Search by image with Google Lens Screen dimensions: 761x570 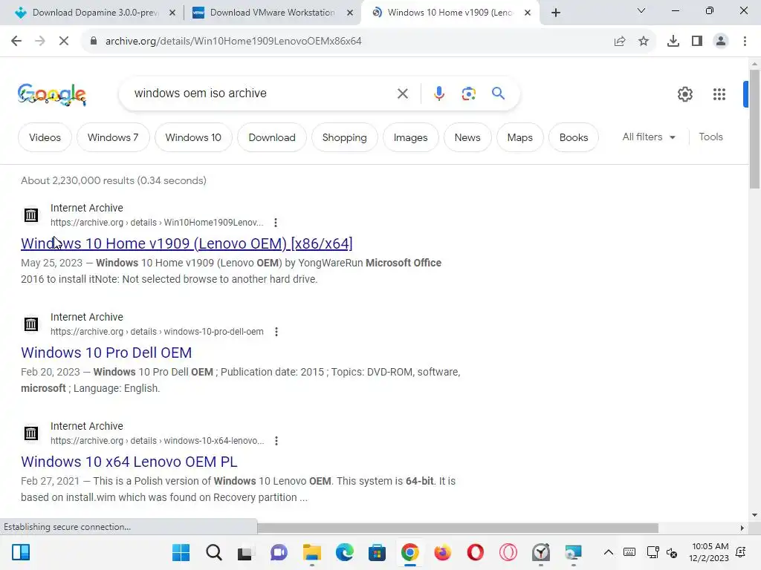click(x=468, y=94)
